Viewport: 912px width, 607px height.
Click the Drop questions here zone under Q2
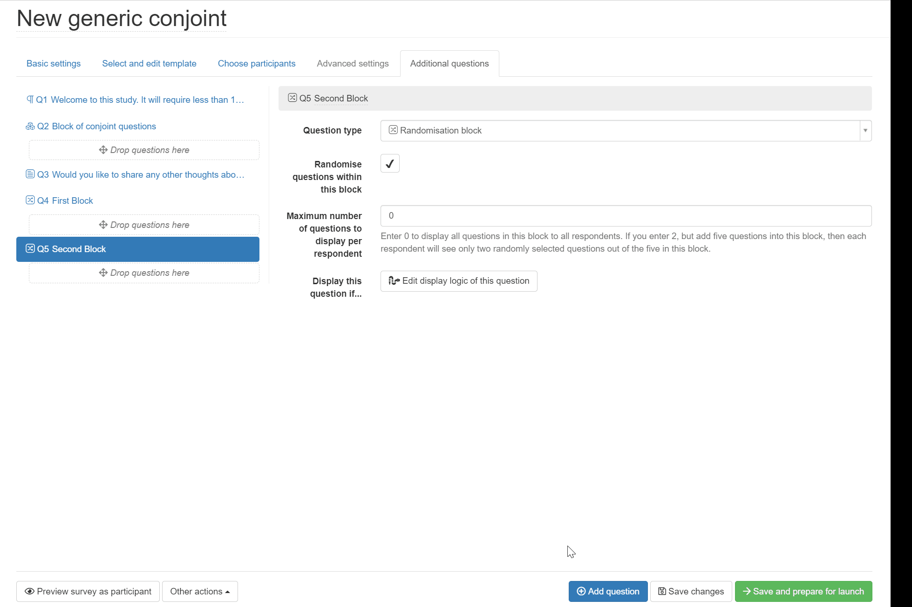[x=144, y=150]
